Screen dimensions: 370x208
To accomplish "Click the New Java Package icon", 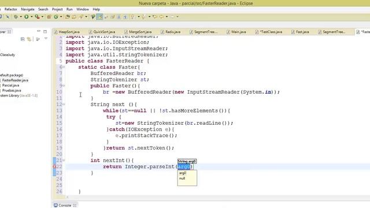I will 49,17.
